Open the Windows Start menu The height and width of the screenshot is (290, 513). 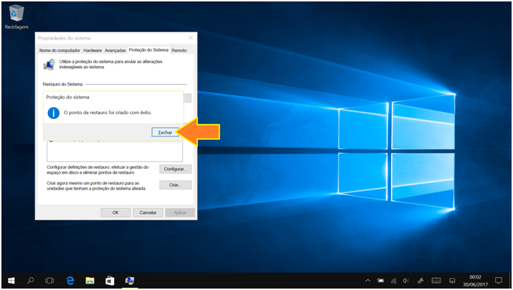(11, 281)
